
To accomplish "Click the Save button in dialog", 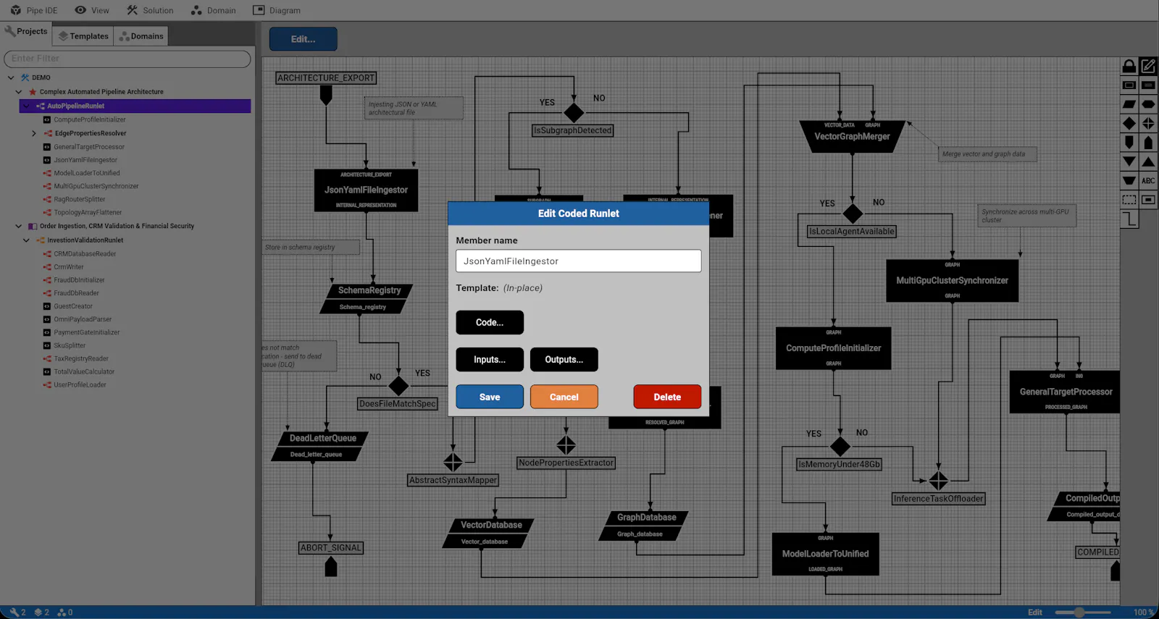I will click(490, 397).
